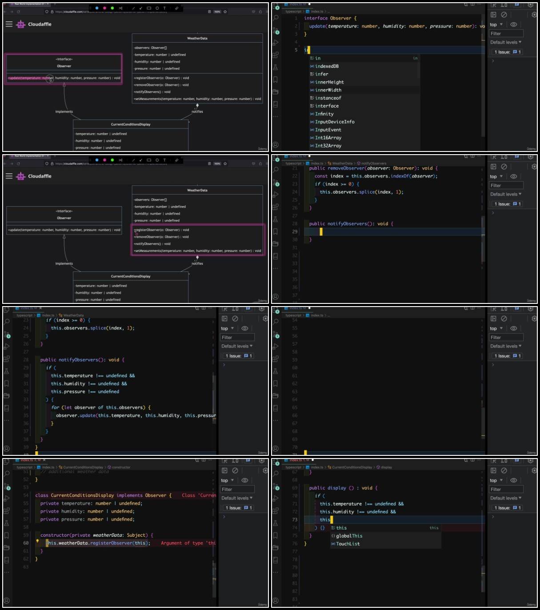This screenshot has width=540, height=610.
Task: Pick innerWidth from the suggestion list
Action: point(364,90)
